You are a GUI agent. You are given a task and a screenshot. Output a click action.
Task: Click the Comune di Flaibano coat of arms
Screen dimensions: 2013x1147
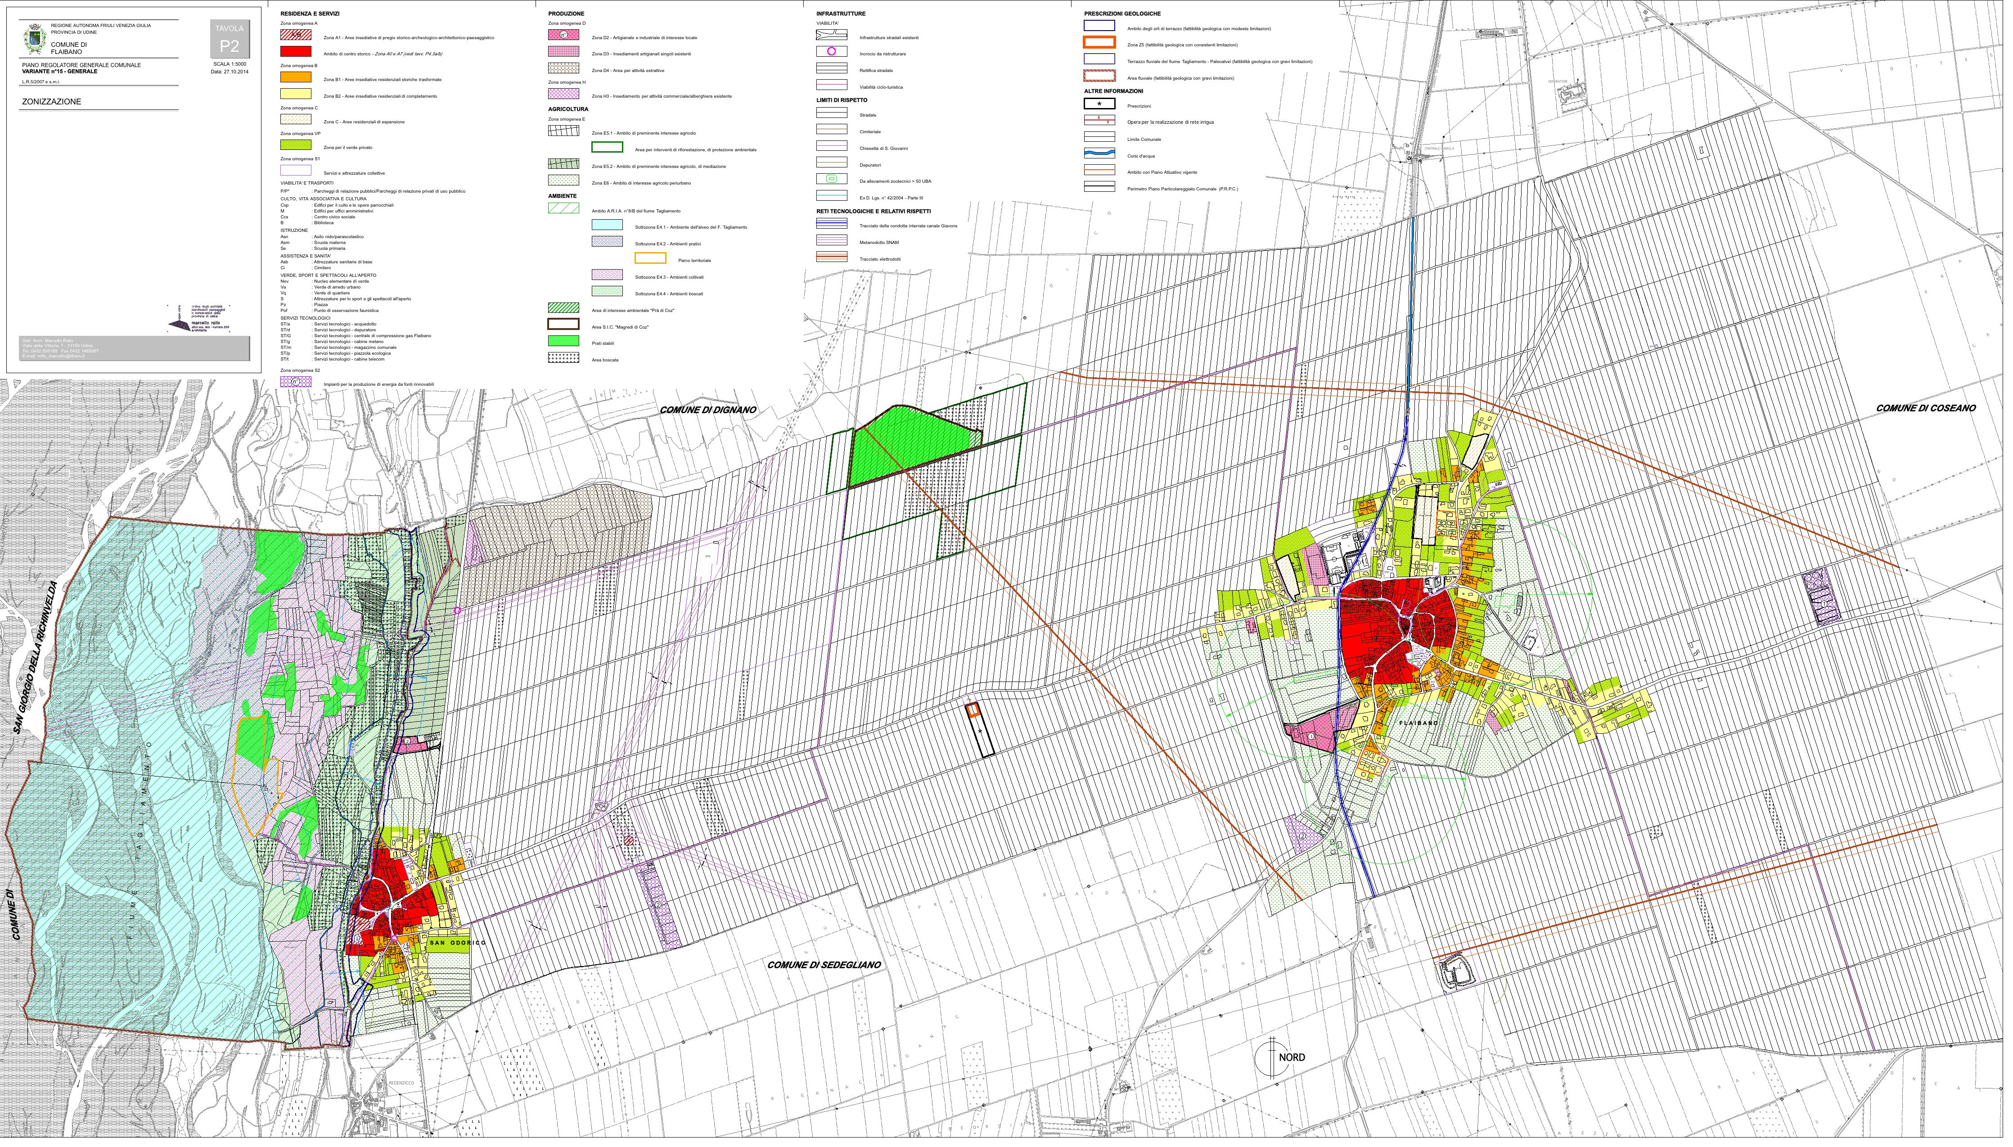(35, 39)
